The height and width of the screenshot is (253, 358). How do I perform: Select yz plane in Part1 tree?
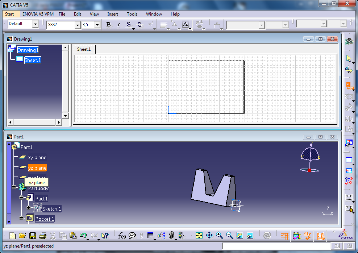(x=37, y=168)
